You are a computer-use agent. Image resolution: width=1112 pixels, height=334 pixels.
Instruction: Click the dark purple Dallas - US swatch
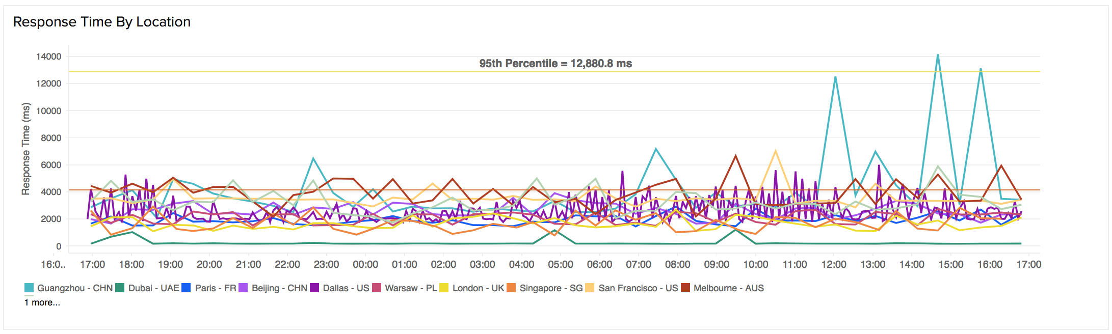(x=314, y=288)
